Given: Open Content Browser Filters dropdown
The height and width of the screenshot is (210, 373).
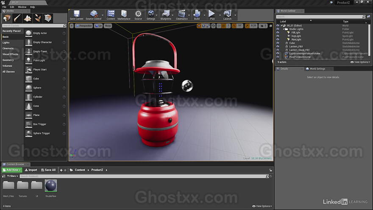Looking at the screenshot, I should point(12,176).
